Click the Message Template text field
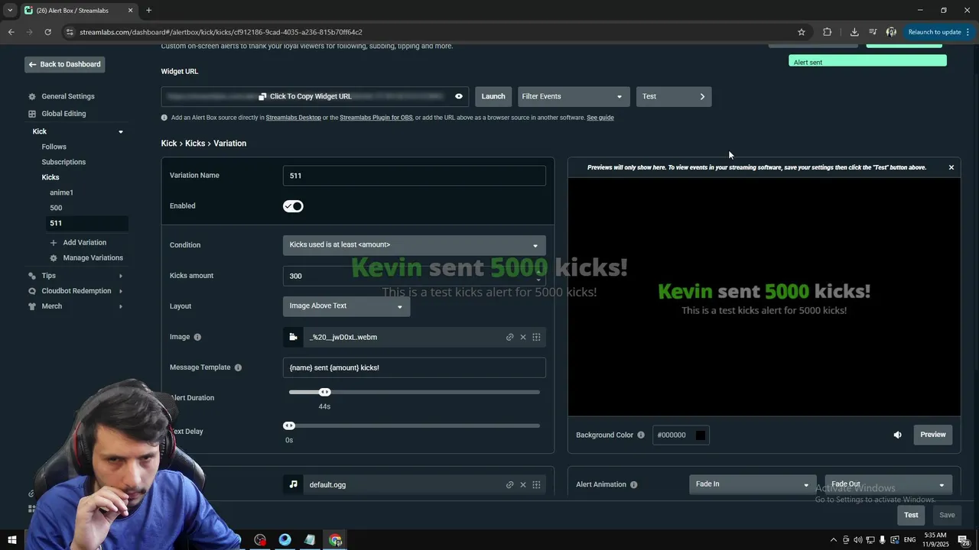This screenshot has height=550, width=979. click(x=414, y=367)
